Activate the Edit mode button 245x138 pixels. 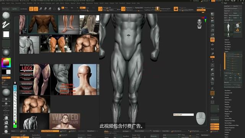[31, 9]
